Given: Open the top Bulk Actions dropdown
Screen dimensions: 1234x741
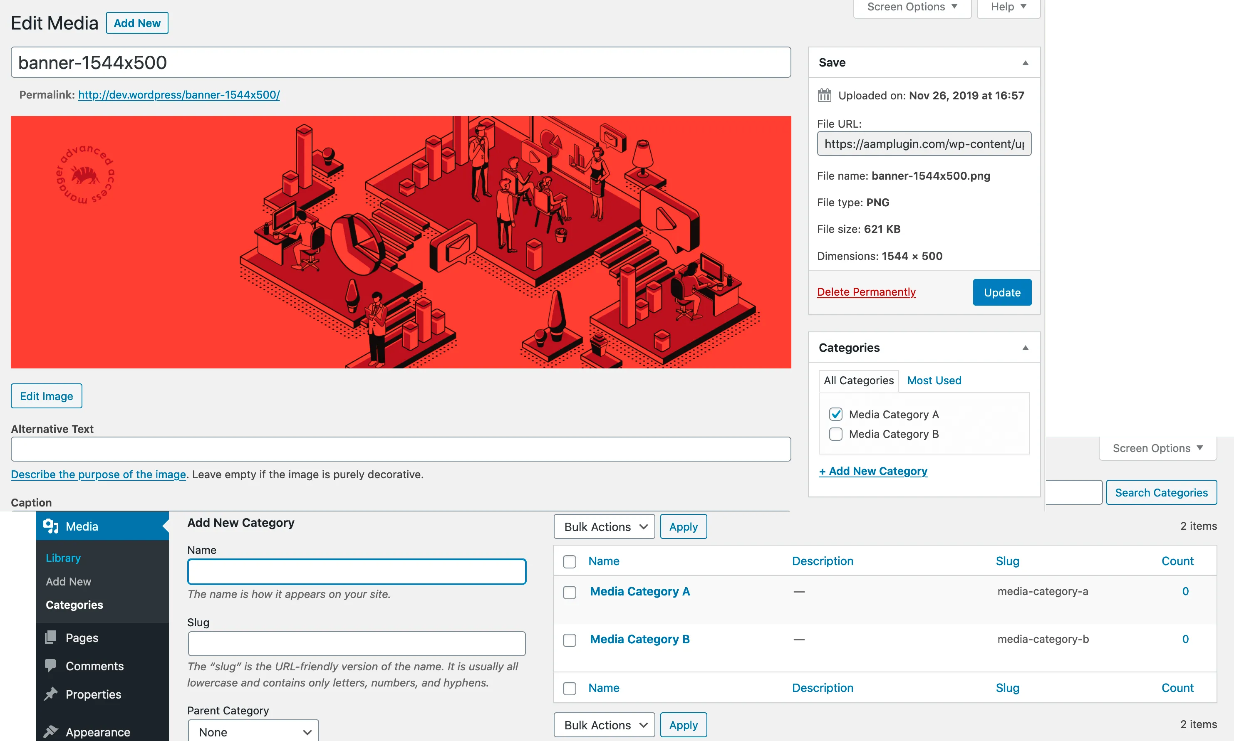Looking at the screenshot, I should click(604, 527).
